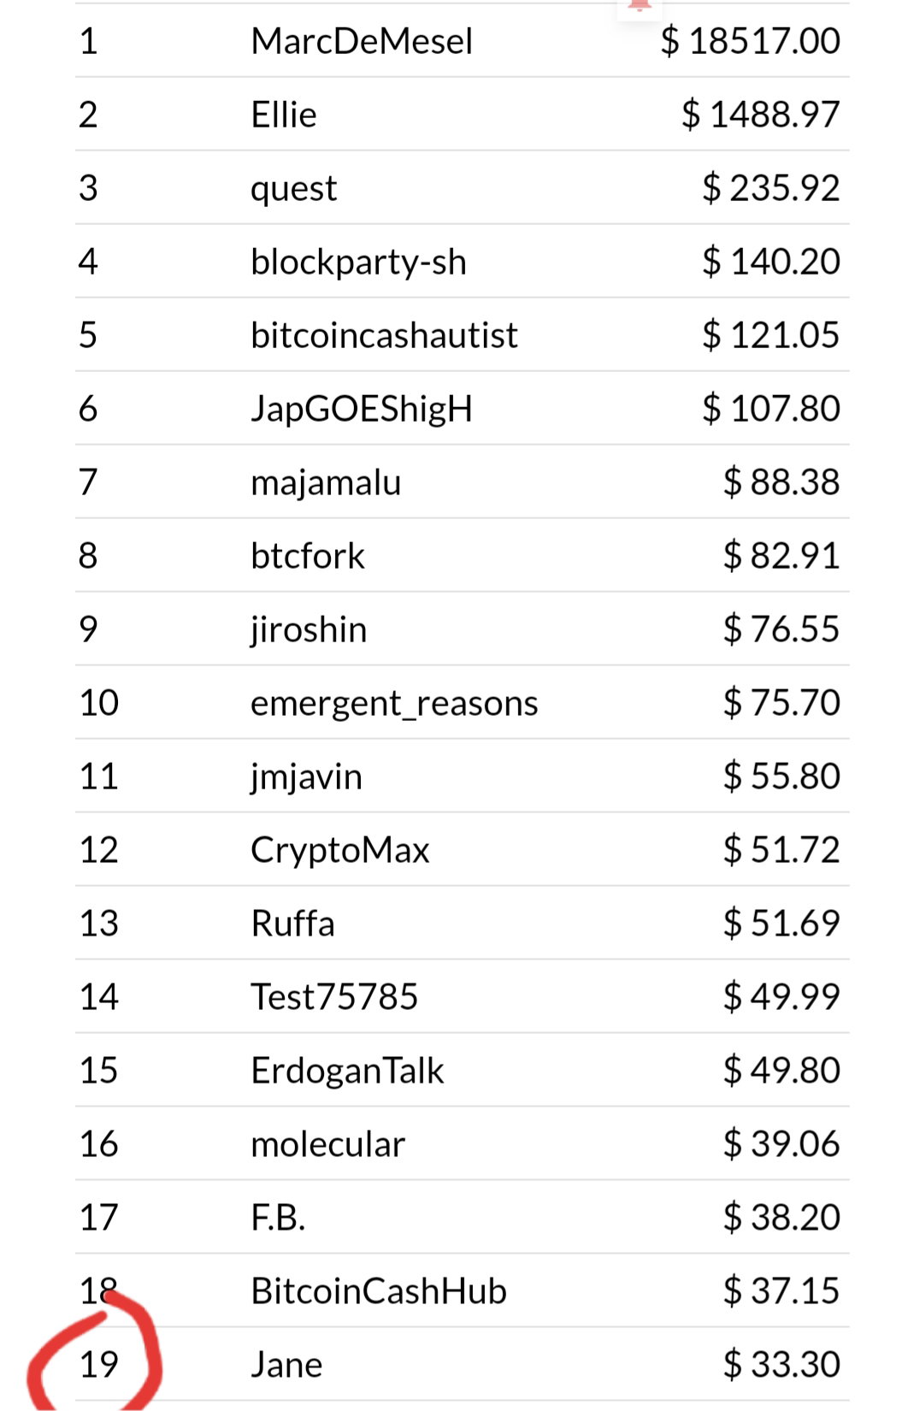Click on the majamalu username
The width and height of the screenshot is (920, 1411).
point(326,483)
